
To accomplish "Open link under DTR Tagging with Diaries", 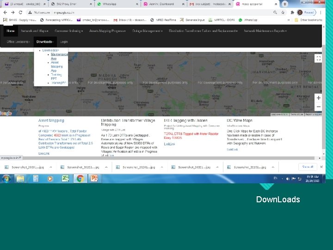I will click(x=169, y=144).
